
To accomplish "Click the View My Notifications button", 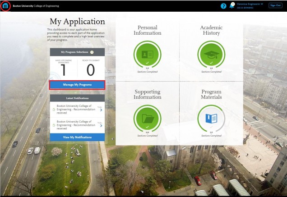I will pos(77,137).
